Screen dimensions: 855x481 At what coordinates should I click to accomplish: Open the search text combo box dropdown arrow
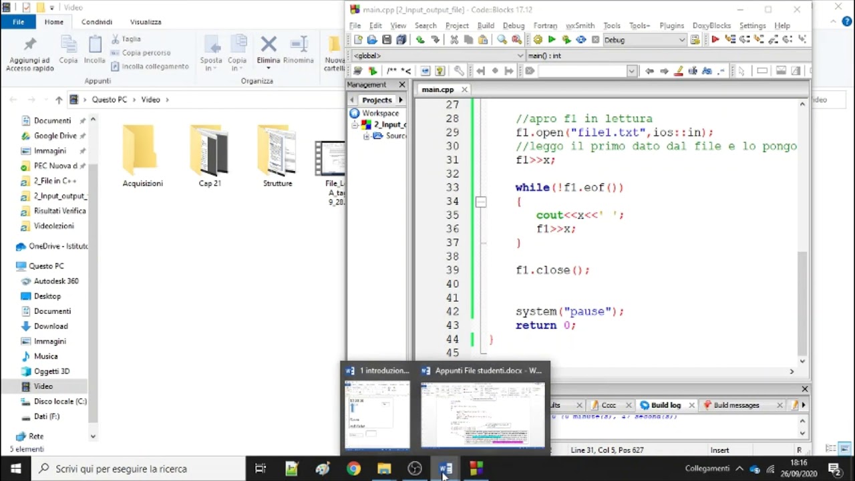point(631,71)
